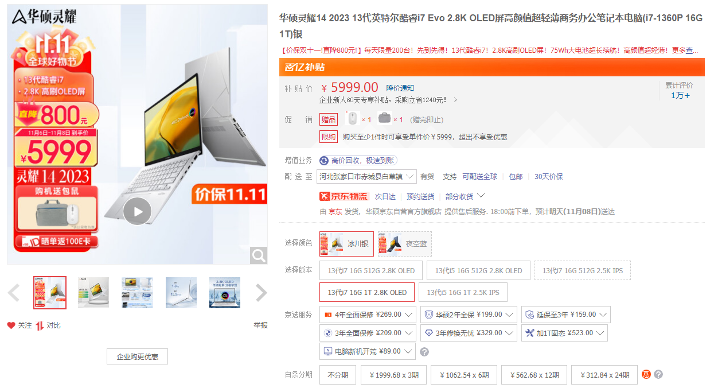
Task: Click the 惠 badge after installment options
Action: [x=646, y=374]
